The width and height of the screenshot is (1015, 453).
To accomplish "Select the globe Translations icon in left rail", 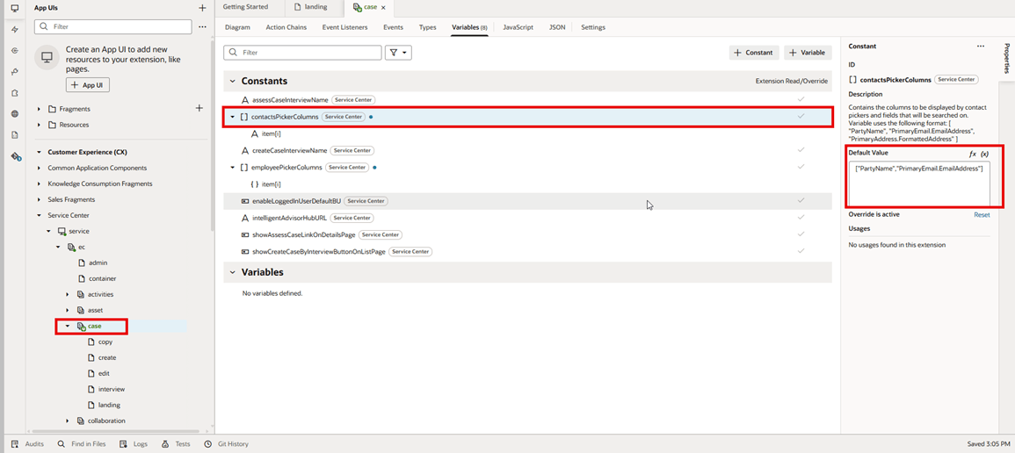I will point(15,114).
